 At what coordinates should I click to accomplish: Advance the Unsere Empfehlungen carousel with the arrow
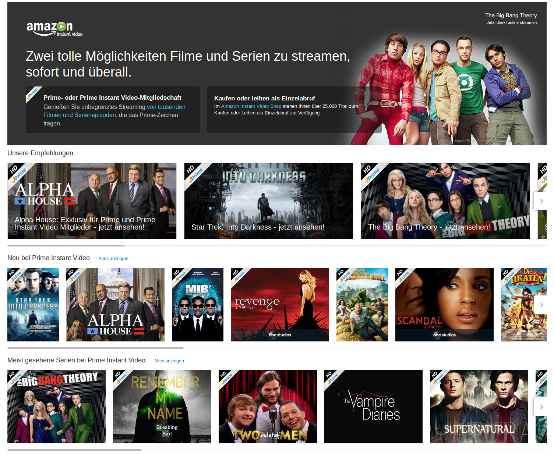pyautogui.click(x=541, y=201)
